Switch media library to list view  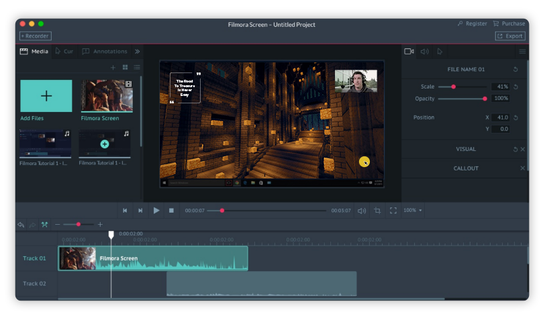tap(136, 67)
